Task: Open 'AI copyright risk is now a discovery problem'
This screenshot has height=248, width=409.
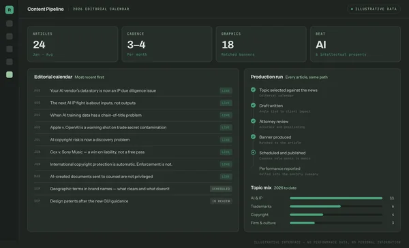Action: [x=90, y=140]
